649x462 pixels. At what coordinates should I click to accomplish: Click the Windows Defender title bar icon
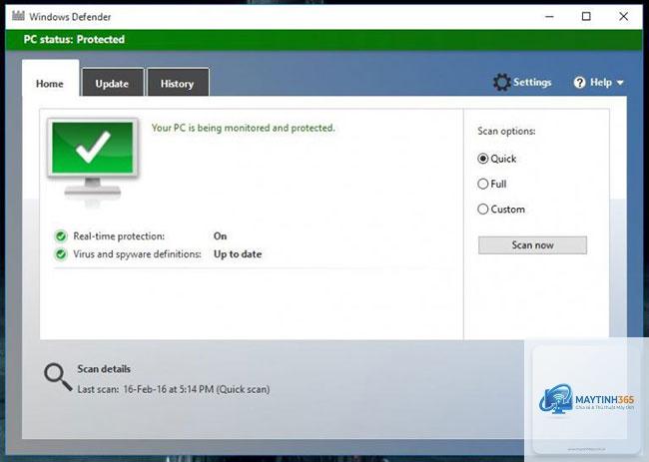[x=18, y=16]
